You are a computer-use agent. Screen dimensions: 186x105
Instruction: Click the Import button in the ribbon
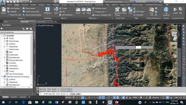coord(3,10)
